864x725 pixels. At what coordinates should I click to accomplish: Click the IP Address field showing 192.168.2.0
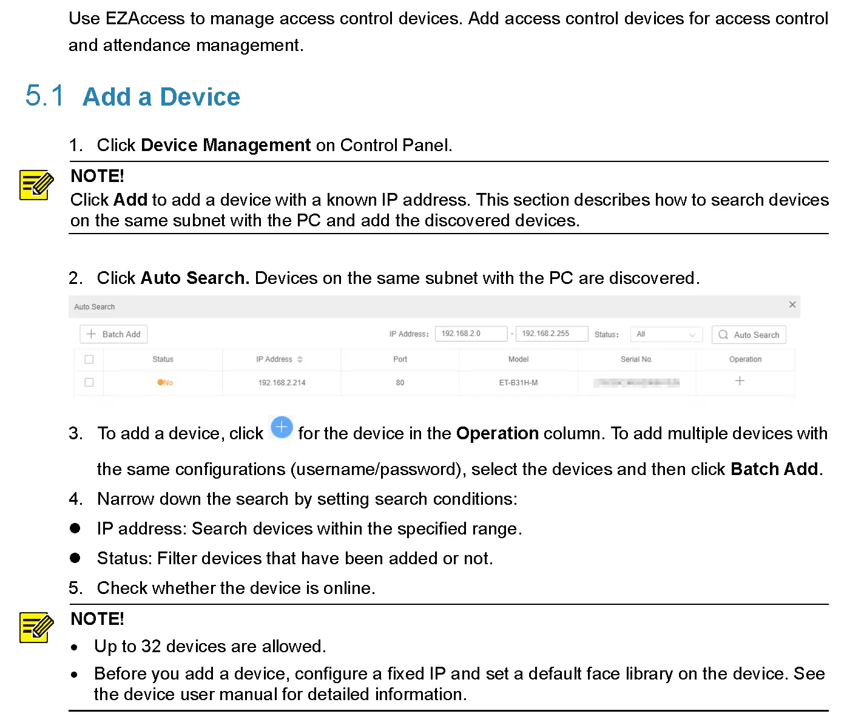471,333
